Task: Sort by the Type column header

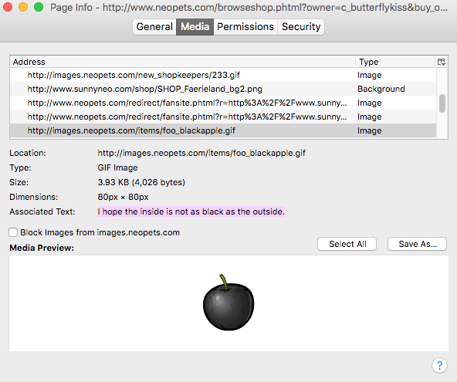Action: tap(395, 62)
